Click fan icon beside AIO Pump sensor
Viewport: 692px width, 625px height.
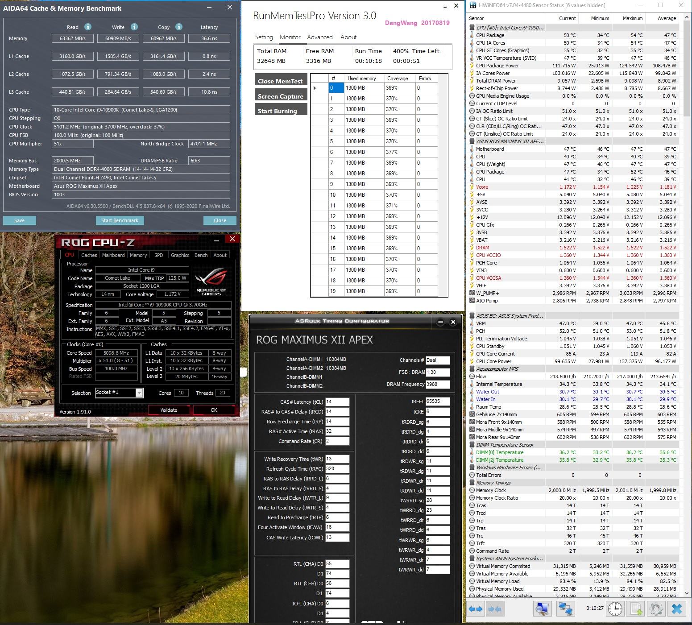click(x=472, y=301)
